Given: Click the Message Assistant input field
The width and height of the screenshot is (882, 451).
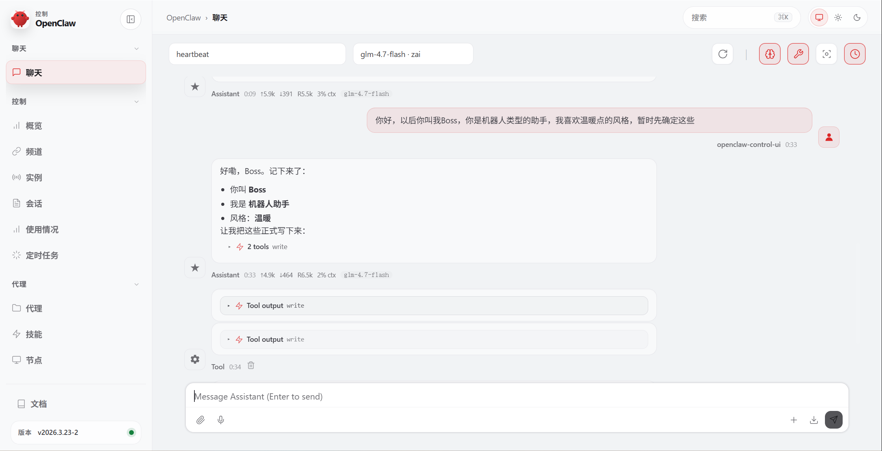Looking at the screenshot, I should coord(512,396).
